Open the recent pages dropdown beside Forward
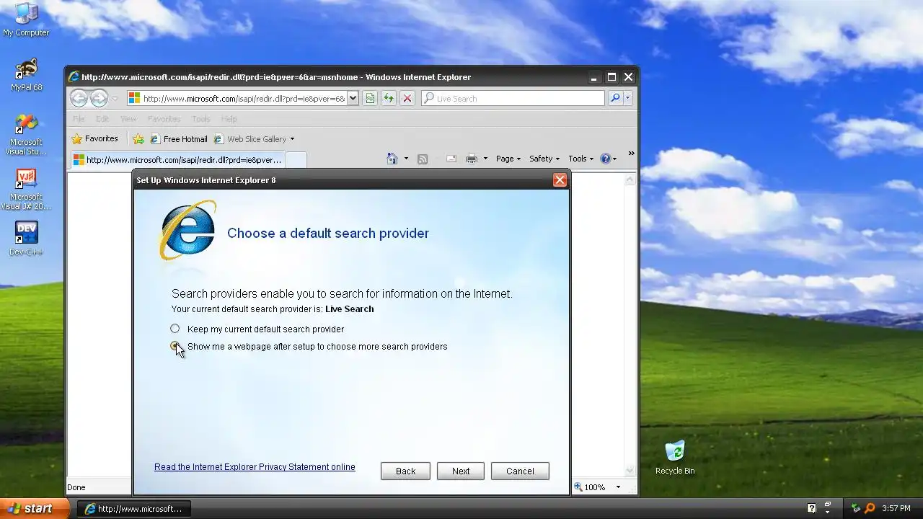The height and width of the screenshot is (519, 923). click(x=115, y=99)
